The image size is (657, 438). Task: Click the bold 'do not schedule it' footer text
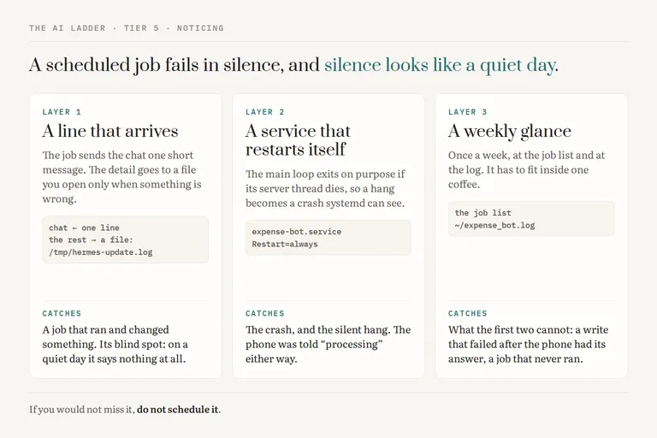click(x=178, y=410)
